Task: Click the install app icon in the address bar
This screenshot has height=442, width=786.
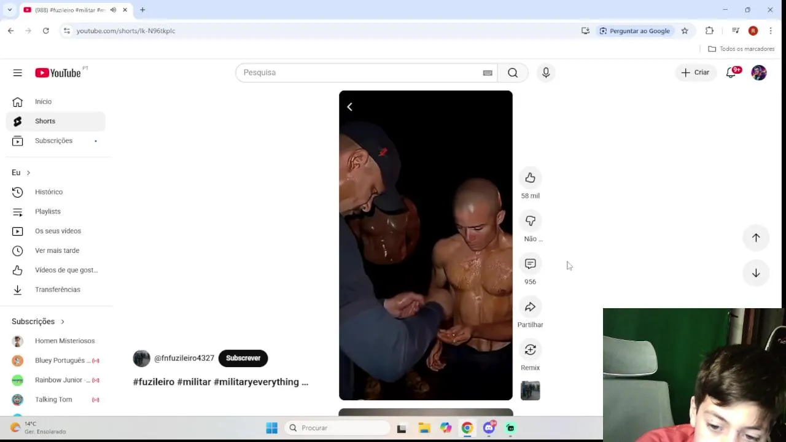Action: 585,31
